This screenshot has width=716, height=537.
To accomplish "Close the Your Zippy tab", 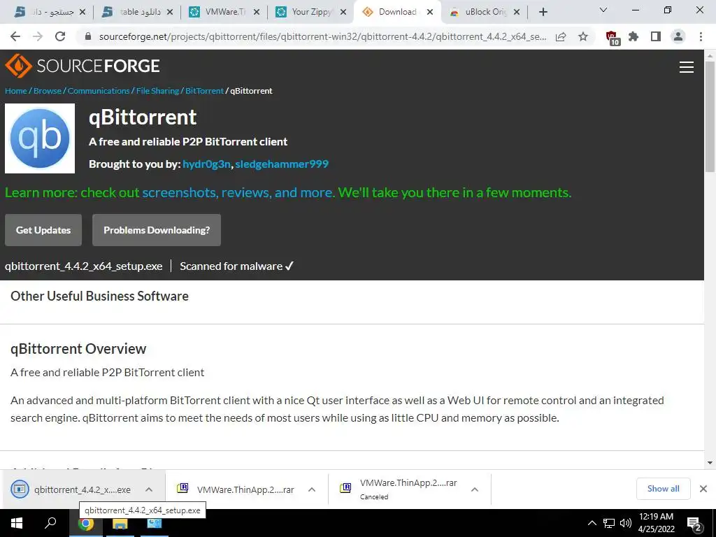I will [343, 13].
